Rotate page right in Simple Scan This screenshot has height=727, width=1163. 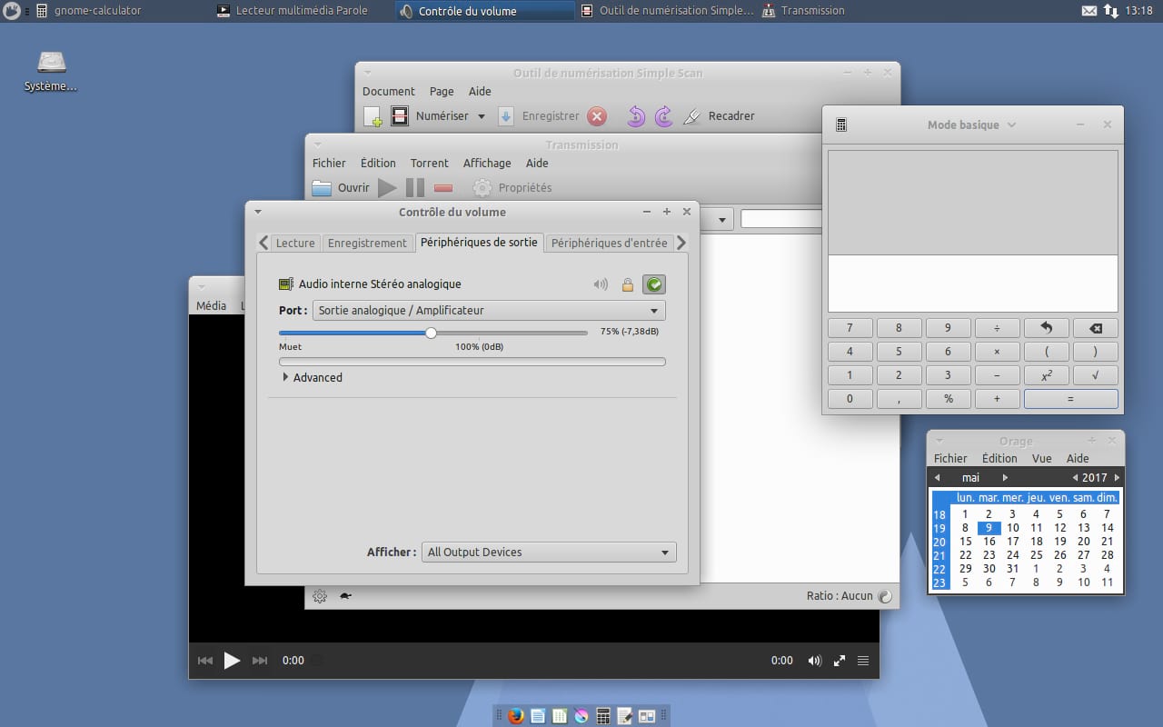click(664, 116)
